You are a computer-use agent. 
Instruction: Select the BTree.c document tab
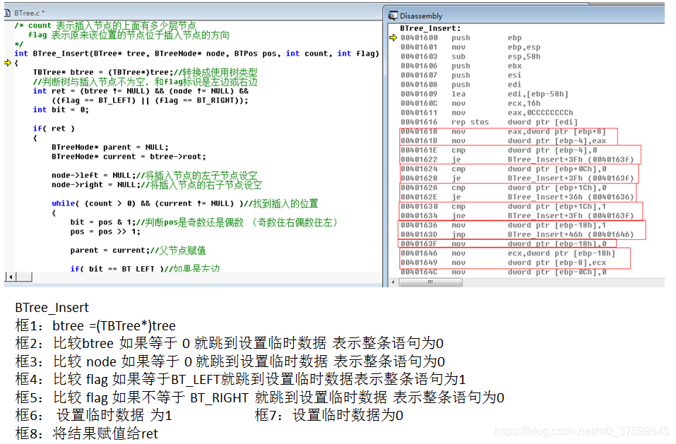[29, 13]
